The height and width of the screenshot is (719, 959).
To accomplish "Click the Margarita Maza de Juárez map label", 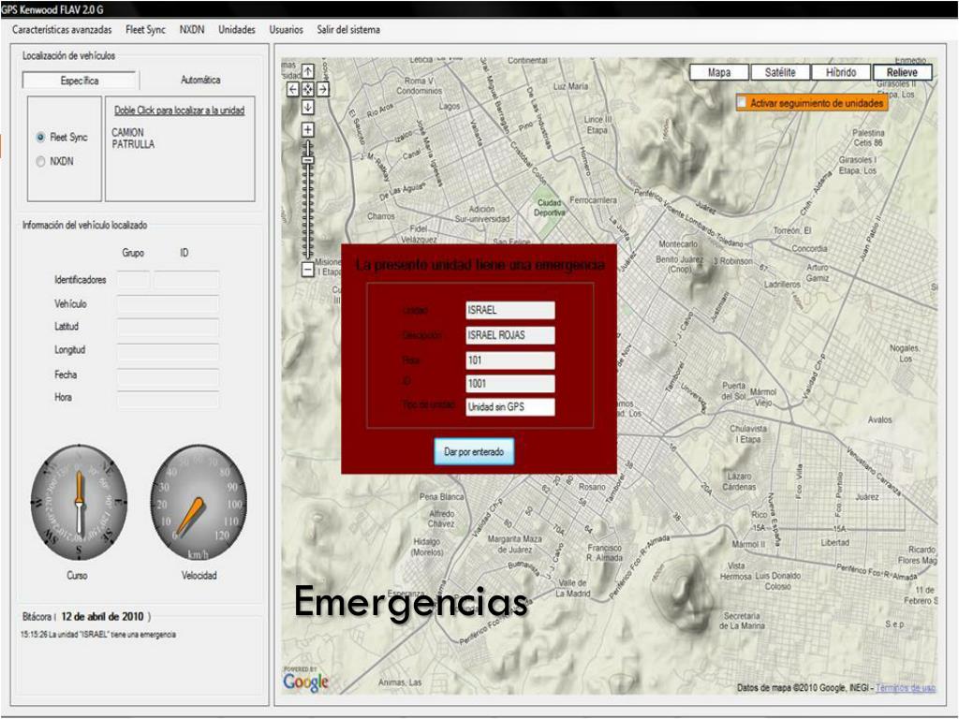I will pos(514,544).
